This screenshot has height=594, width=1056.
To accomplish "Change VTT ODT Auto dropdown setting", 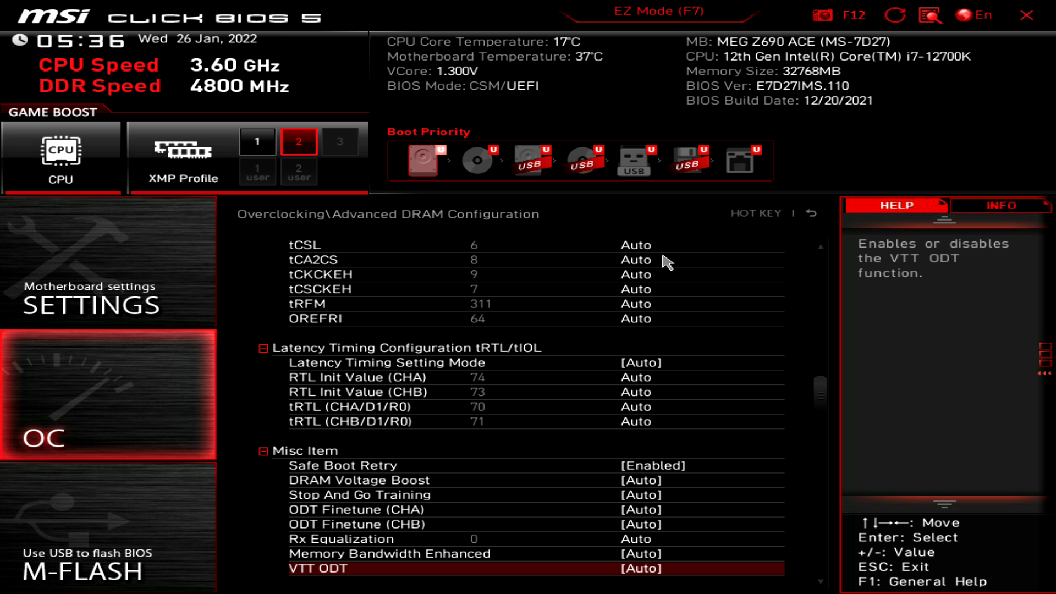I will click(x=641, y=568).
